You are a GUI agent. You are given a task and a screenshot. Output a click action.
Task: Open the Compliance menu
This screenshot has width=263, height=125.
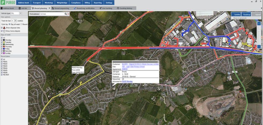pyautogui.click(x=76, y=3)
